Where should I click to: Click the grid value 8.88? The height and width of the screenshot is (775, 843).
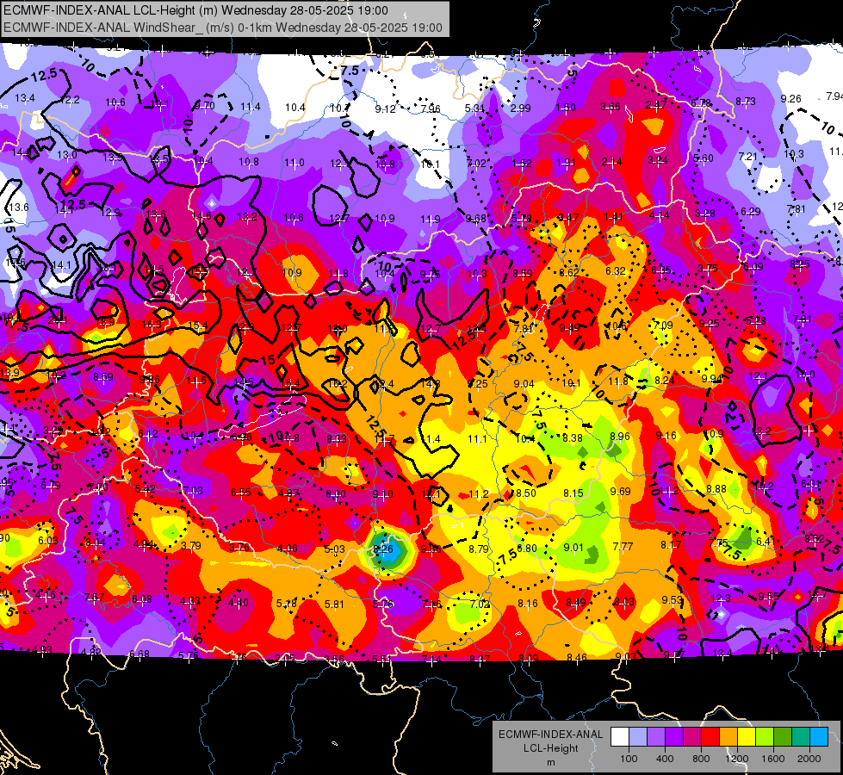tap(716, 488)
